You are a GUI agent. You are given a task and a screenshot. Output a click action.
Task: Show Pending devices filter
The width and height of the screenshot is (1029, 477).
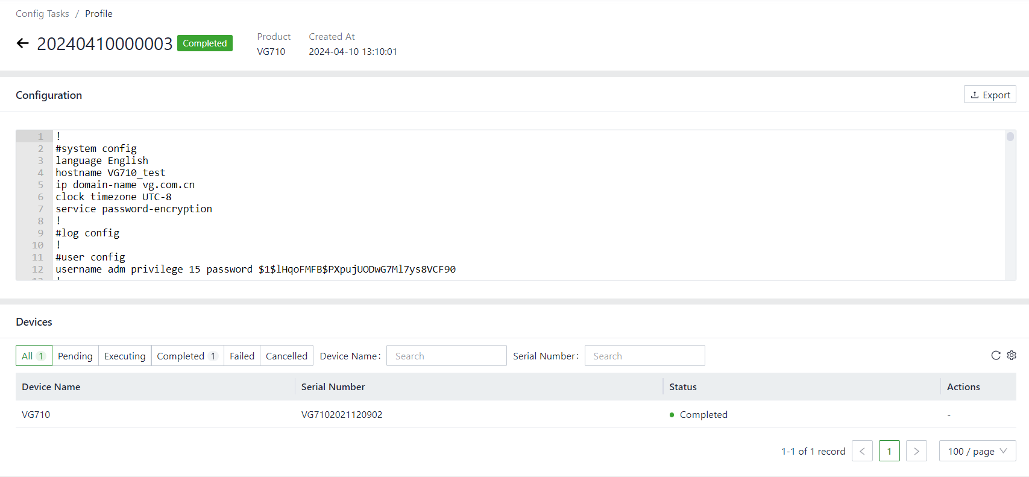pos(75,356)
